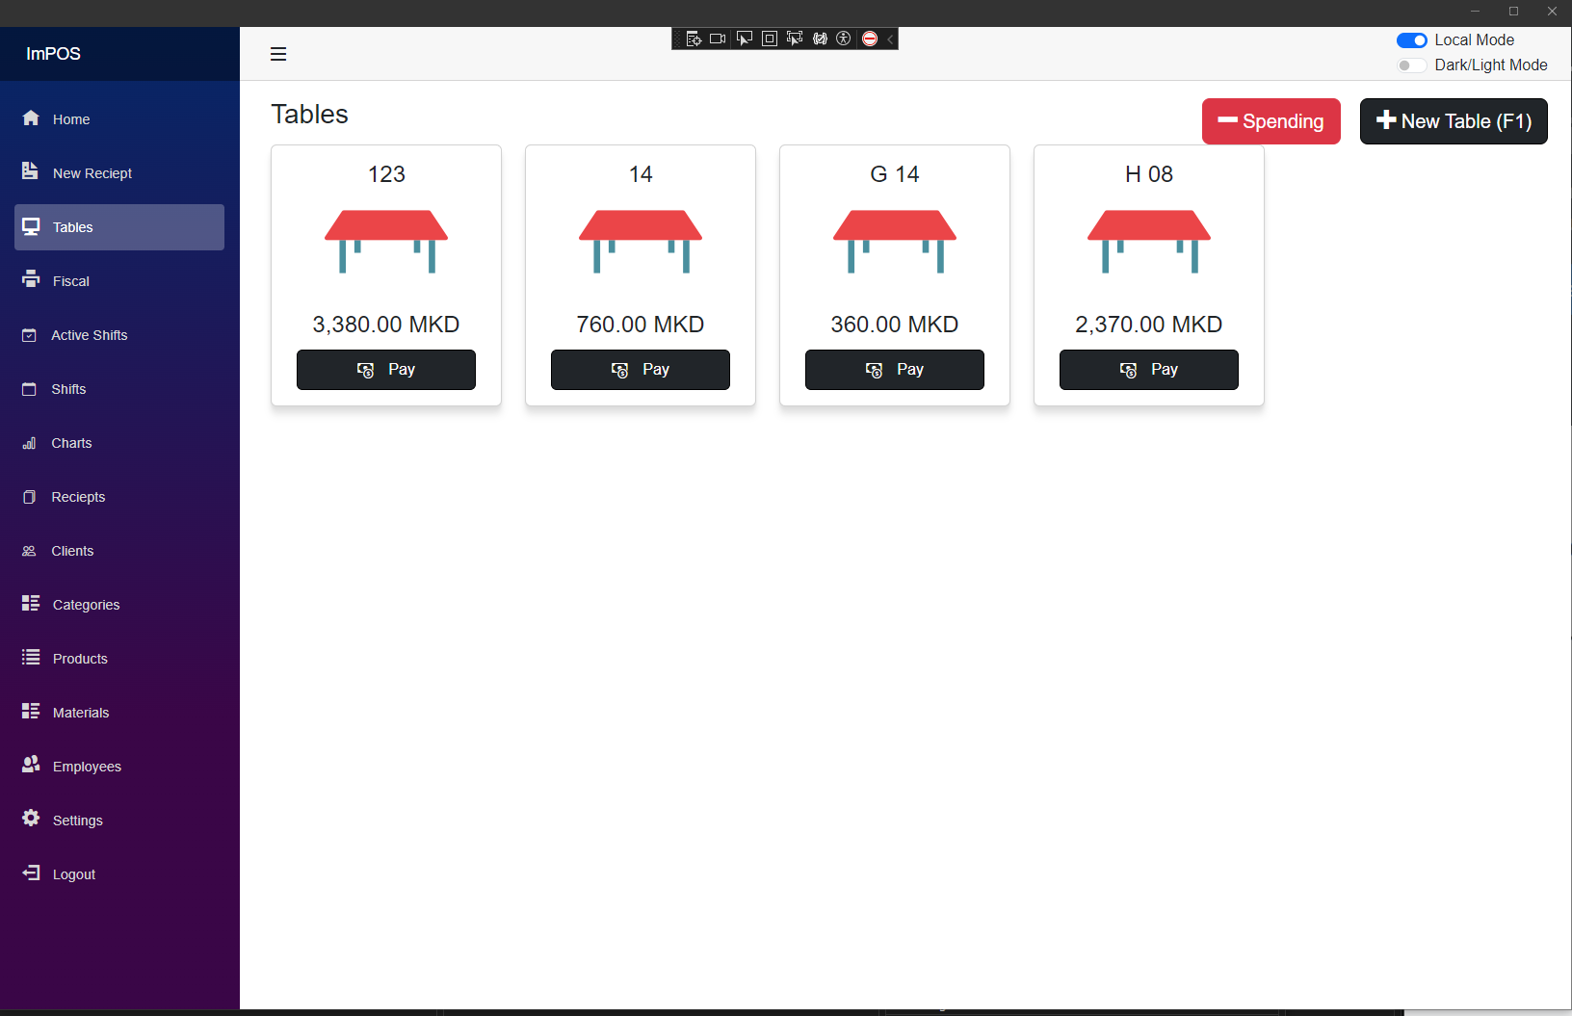1572x1016 pixels.
Task: Click the table 14 card icon
Action: (641, 242)
